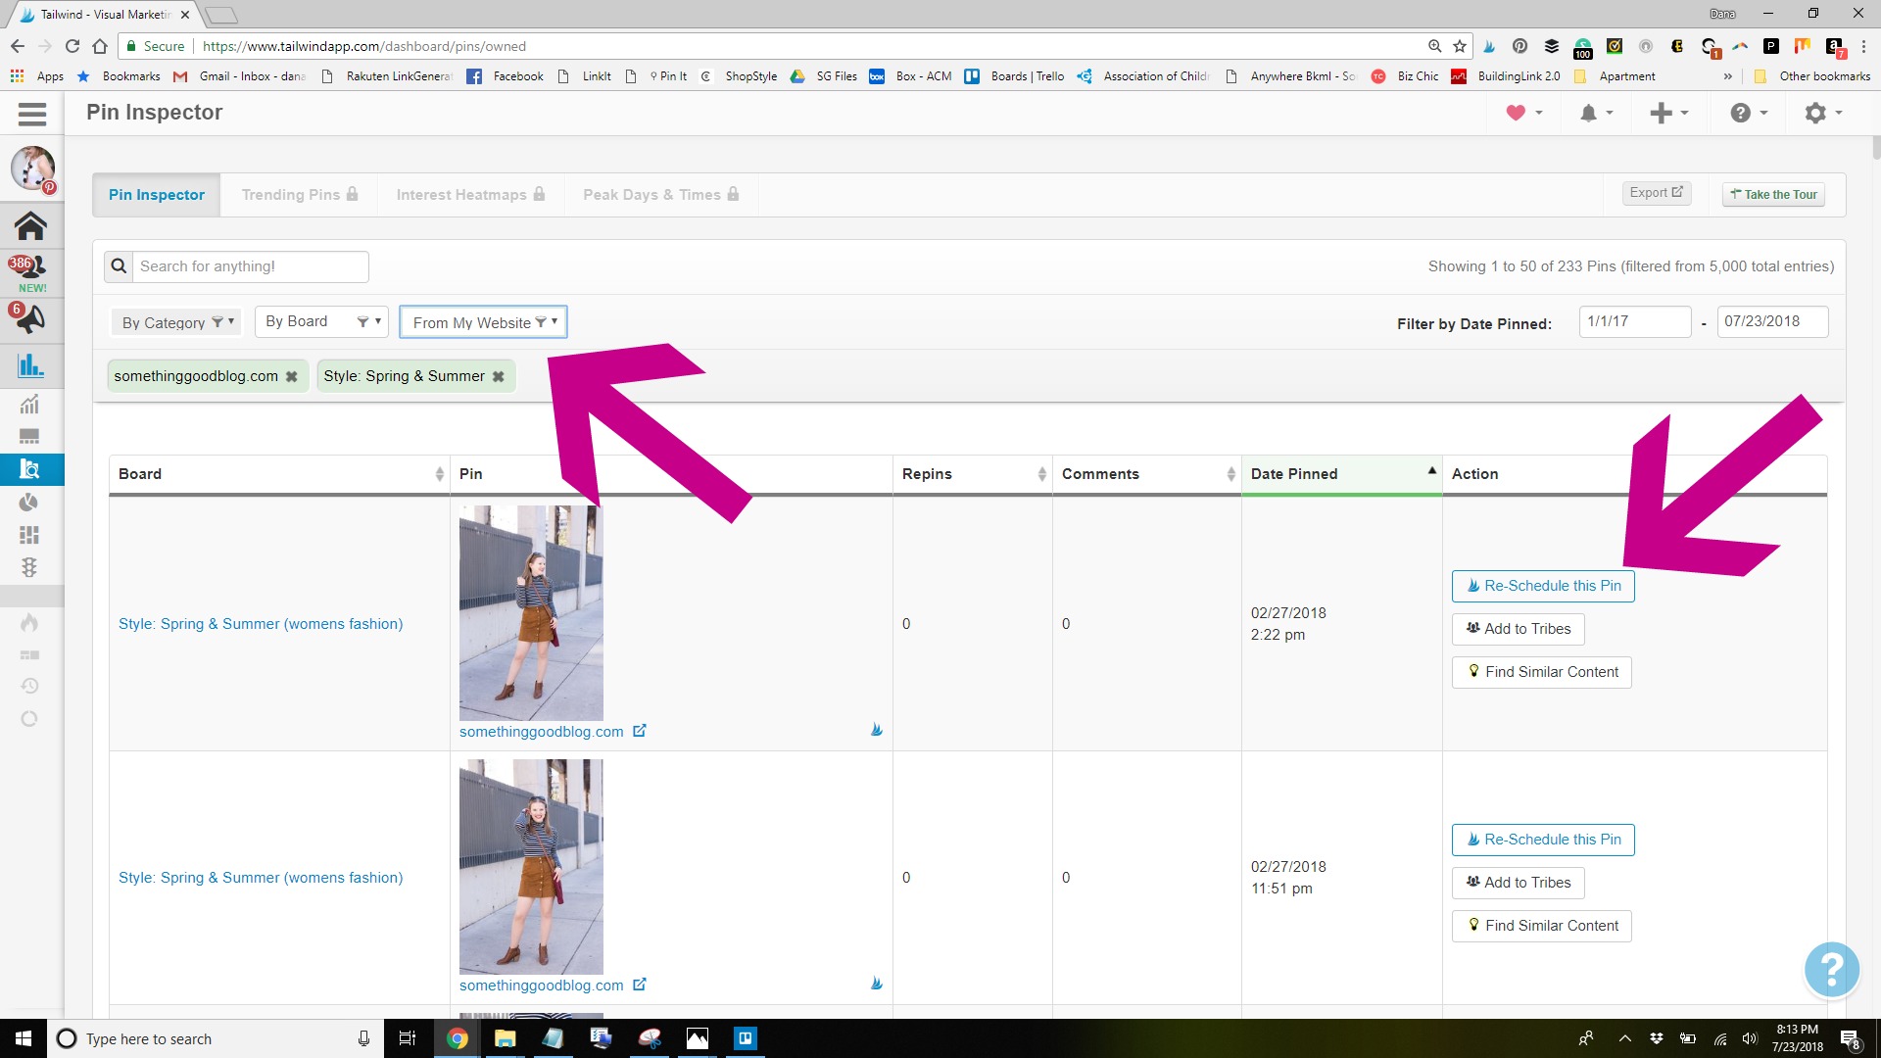The image size is (1881, 1058).
Task: Select the Interest Heatmaps tab
Action: click(x=470, y=195)
